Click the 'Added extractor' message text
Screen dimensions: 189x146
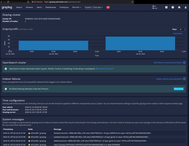point(100,141)
